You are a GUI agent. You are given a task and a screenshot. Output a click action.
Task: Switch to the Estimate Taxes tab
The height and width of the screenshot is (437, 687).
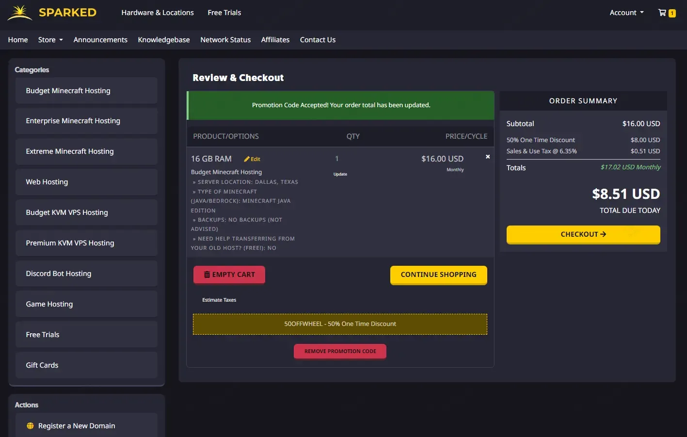[219, 300]
